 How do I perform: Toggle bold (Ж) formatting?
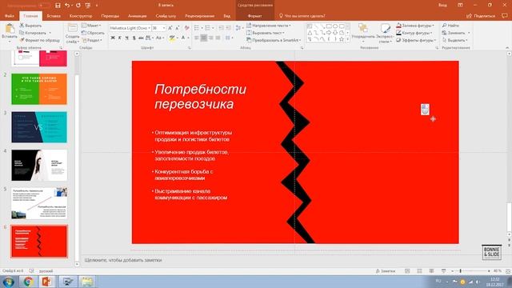pyautogui.click(x=113, y=38)
